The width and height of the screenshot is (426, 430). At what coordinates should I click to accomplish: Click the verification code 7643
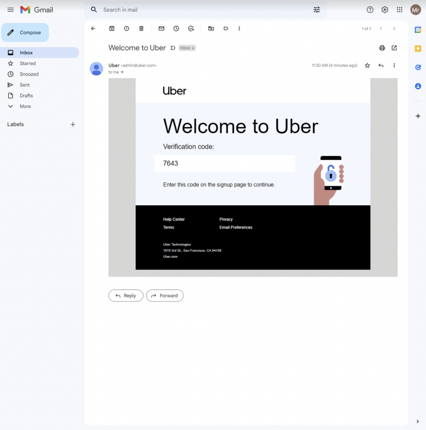(170, 163)
